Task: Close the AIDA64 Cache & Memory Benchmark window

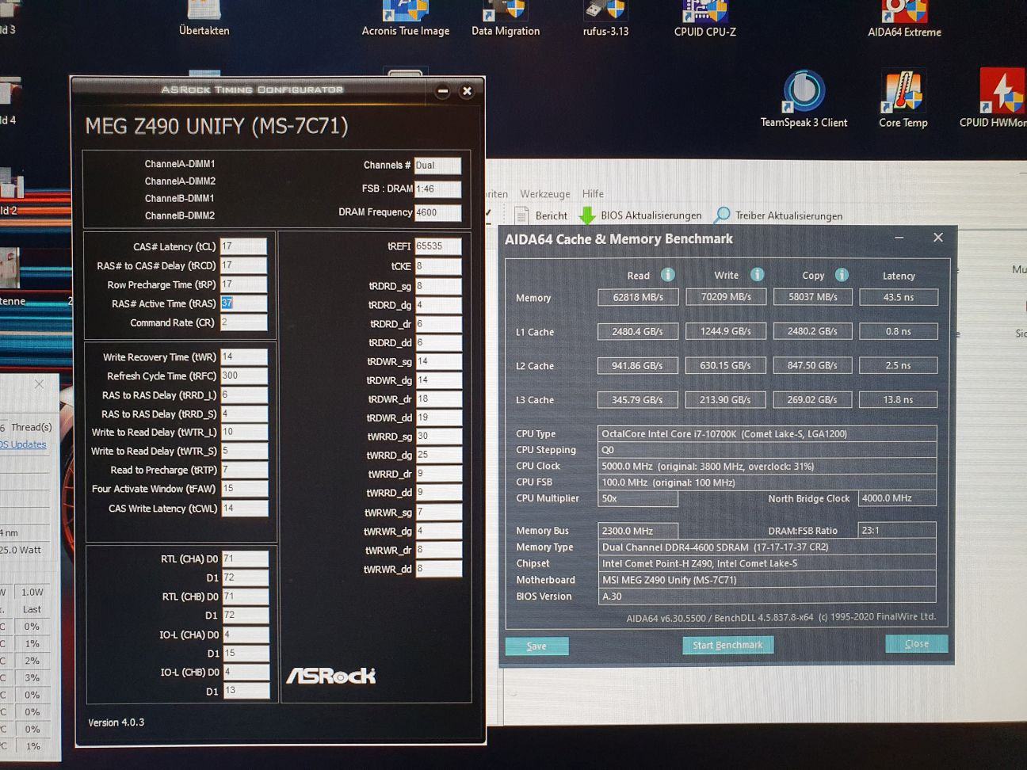Action: click(938, 237)
